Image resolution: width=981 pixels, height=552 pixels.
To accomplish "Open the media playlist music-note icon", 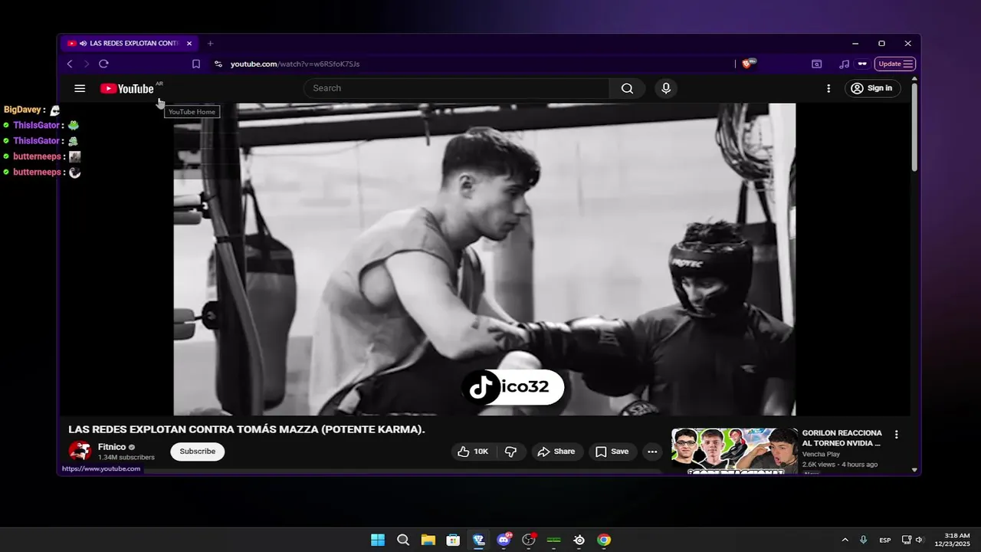I will pyautogui.click(x=844, y=64).
